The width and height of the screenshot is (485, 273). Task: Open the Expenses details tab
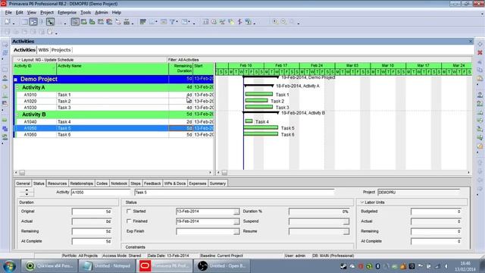[x=197, y=184]
